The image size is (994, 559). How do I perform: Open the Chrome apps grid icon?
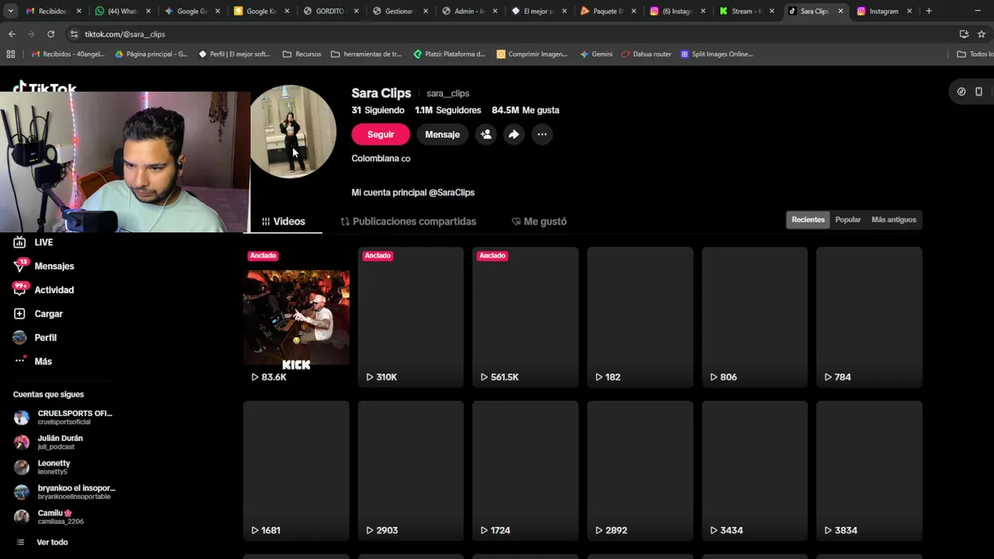point(10,54)
